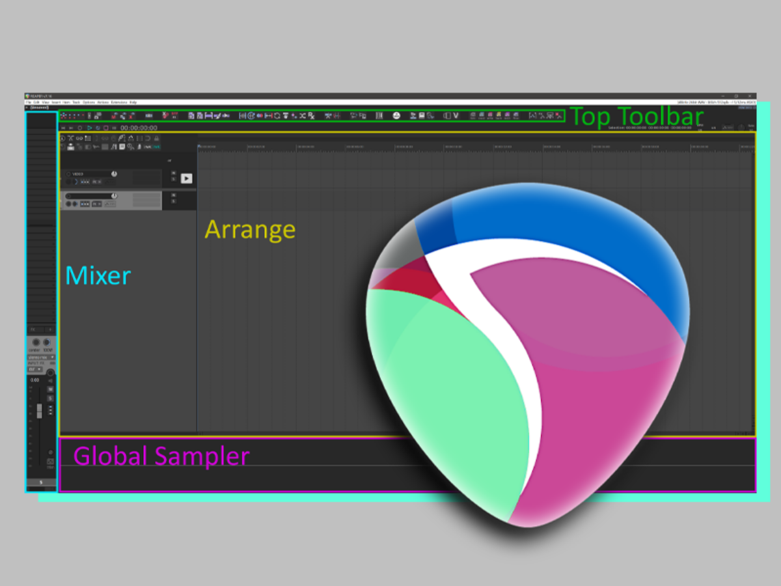
Task: Mute the second track
Action: 174,195
